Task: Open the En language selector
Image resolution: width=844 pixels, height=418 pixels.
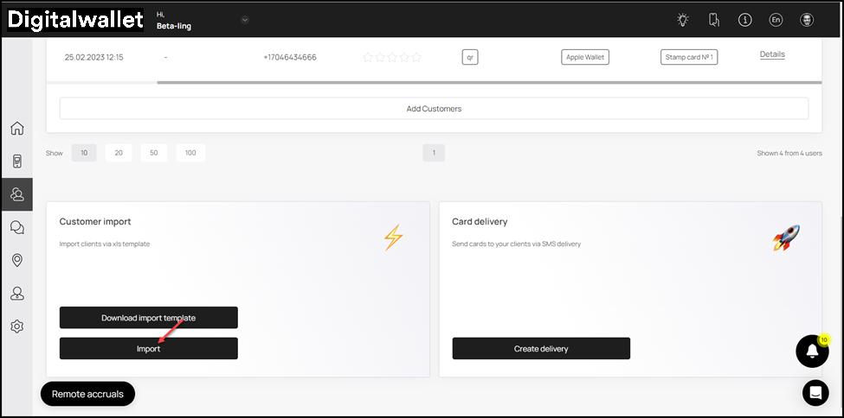Action: pos(776,20)
